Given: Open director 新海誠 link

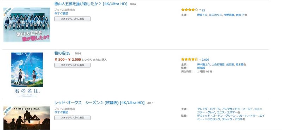Looking at the screenshot, I should [201, 68].
